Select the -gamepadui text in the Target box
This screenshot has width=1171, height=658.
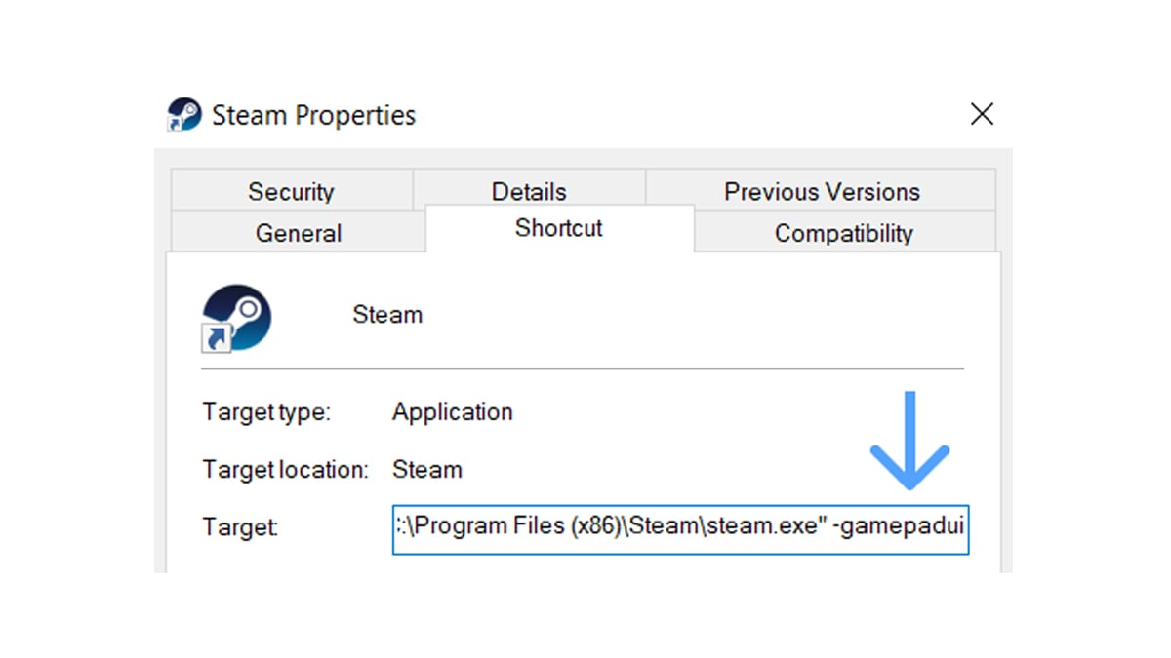tap(900, 526)
